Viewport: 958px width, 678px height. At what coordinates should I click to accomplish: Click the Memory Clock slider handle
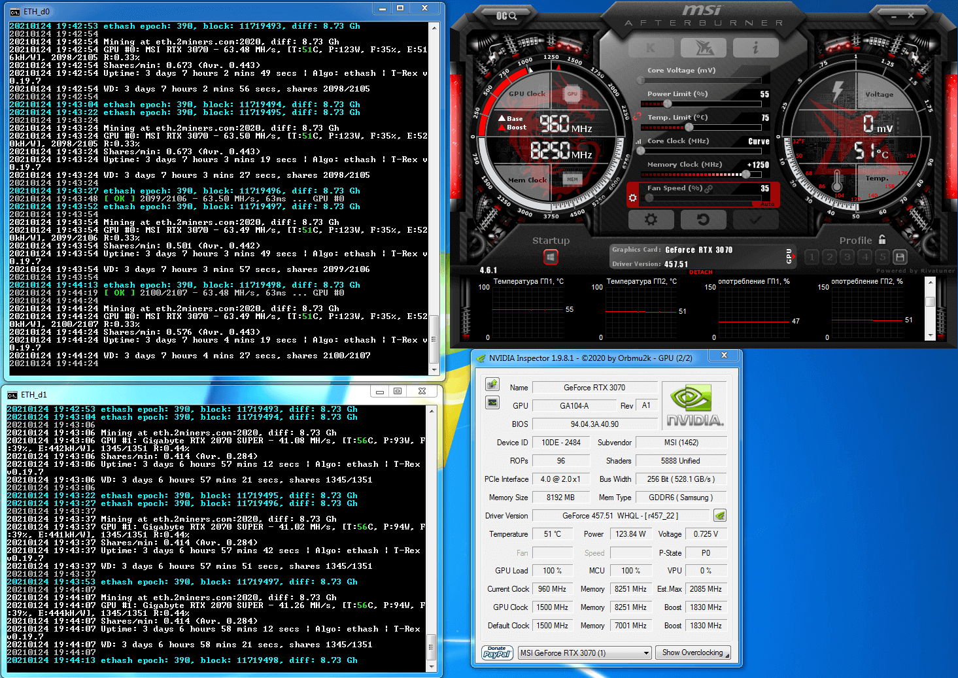coord(745,174)
